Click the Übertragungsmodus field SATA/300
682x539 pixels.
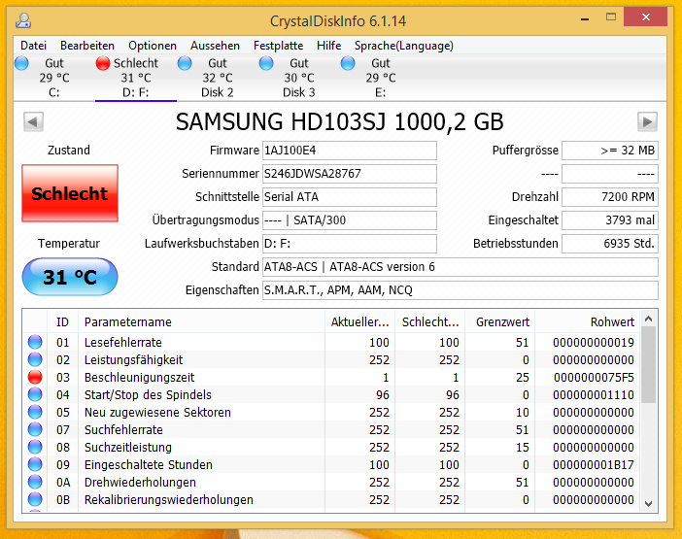click(350, 220)
